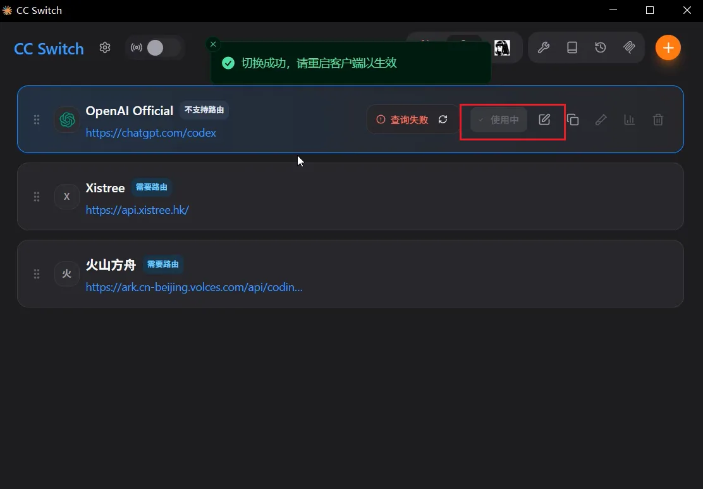703x489 pixels.
Task: Select the 火山方舟 provider name
Action: (111, 264)
